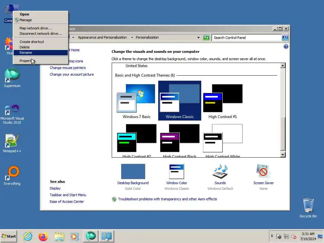Open the Desktop Background text link
Viewport: 324px width, 243px height.
(x=133, y=183)
